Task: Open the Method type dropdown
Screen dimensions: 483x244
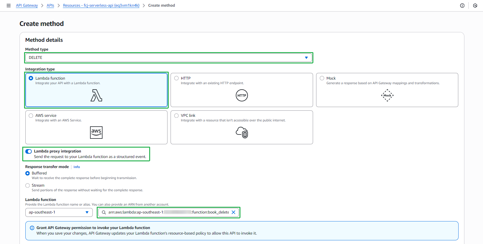Action: (x=169, y=58)
